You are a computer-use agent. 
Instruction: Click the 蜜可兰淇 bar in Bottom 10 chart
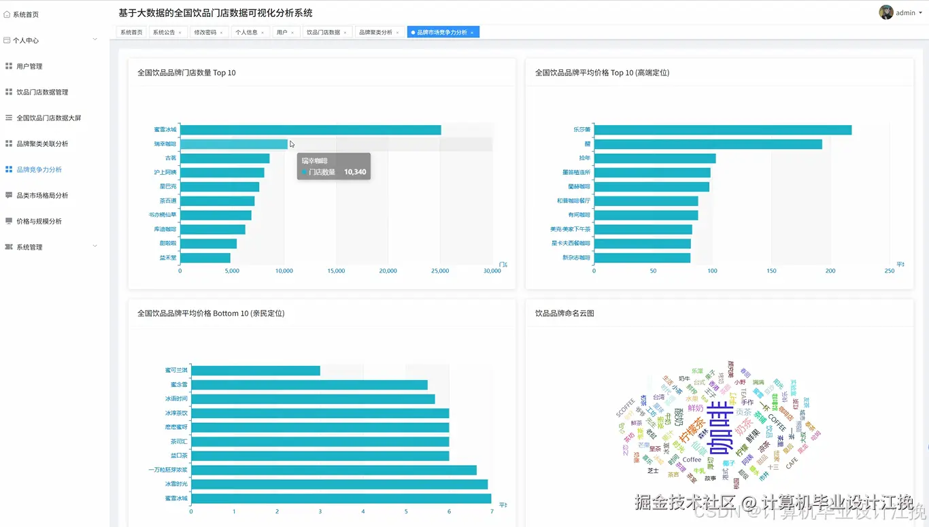point(256,371)
